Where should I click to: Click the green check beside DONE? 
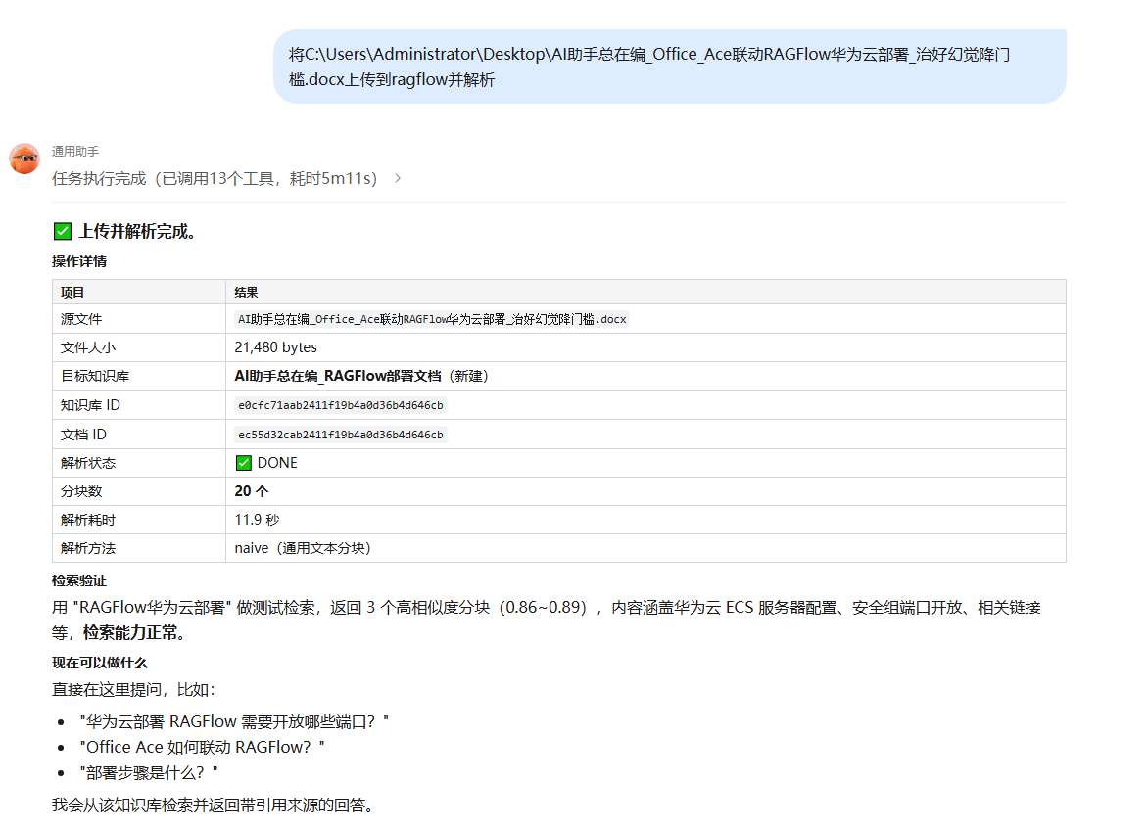[x=244, y=463]
